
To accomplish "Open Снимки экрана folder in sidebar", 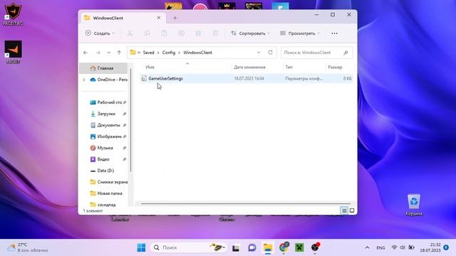I will pos(108,182).
